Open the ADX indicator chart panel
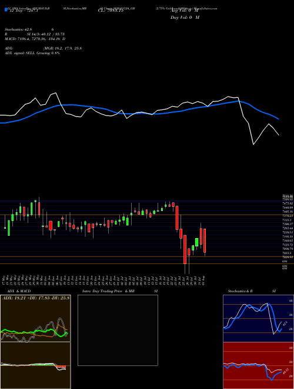 (35, 318)
